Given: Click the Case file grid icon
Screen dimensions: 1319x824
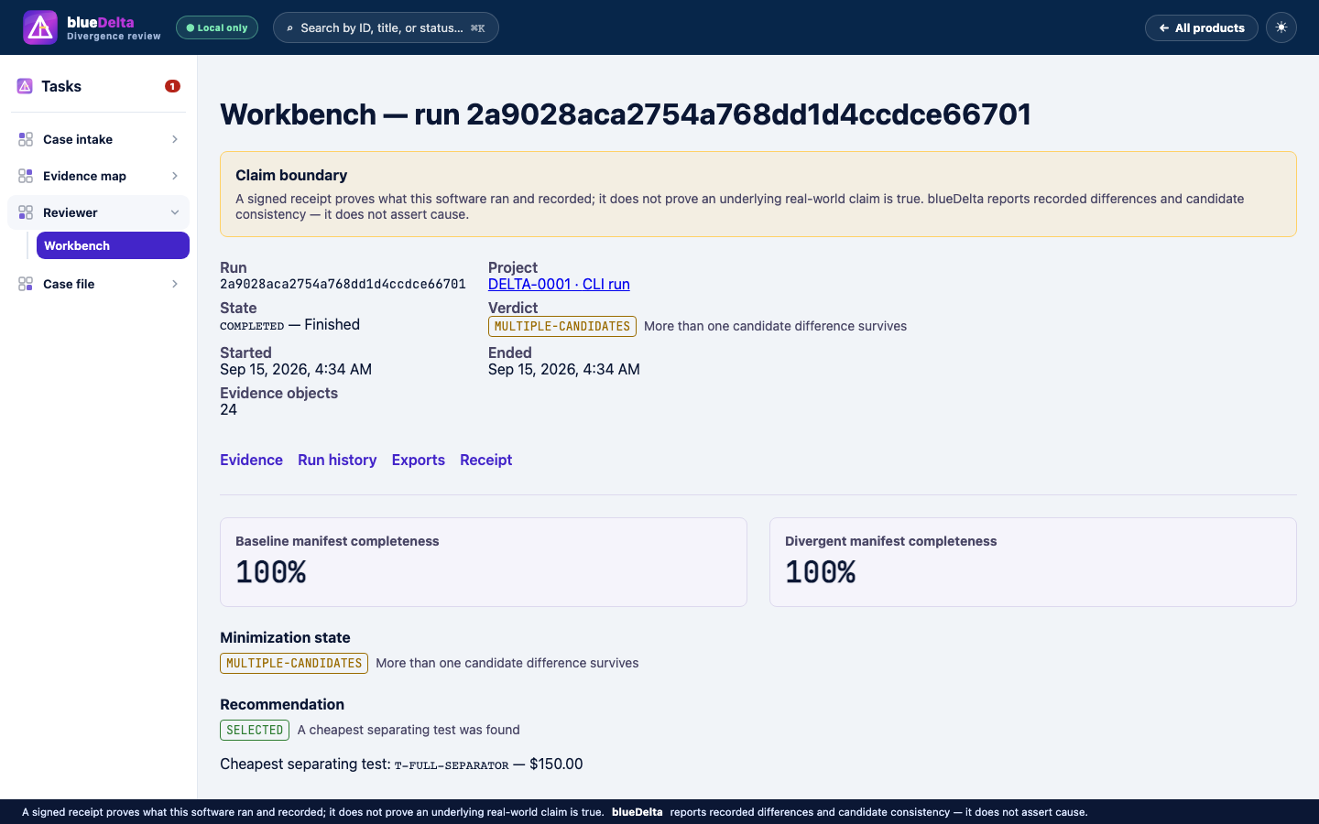Looking at the screenshot, I should [x=26, y=284].
